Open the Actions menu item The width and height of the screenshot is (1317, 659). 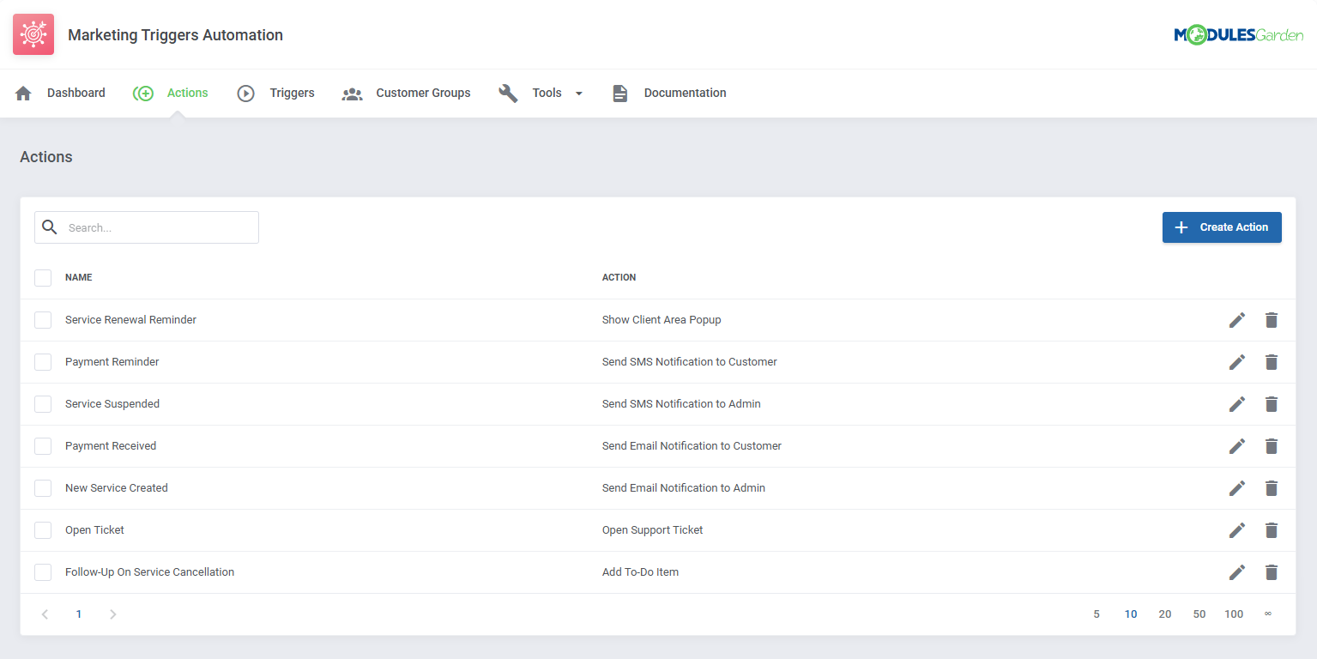pyautogui.click(x=187, y=93)
